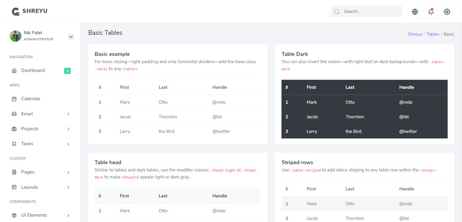Select Projects in the sidebar menu

point(30,129)
